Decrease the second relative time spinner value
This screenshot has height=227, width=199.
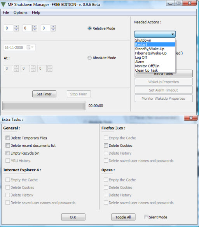pos(35,30)
